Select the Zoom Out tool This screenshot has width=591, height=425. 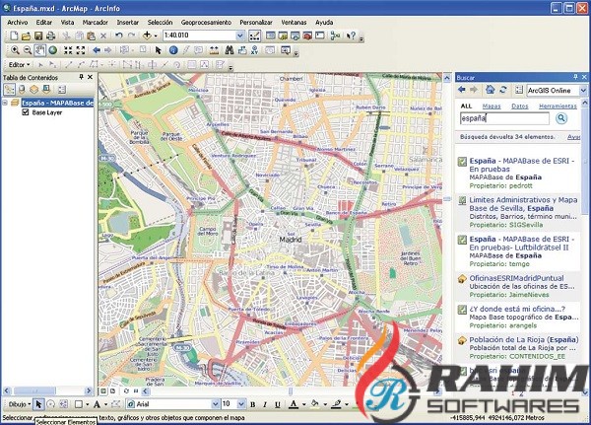point(28,50)
